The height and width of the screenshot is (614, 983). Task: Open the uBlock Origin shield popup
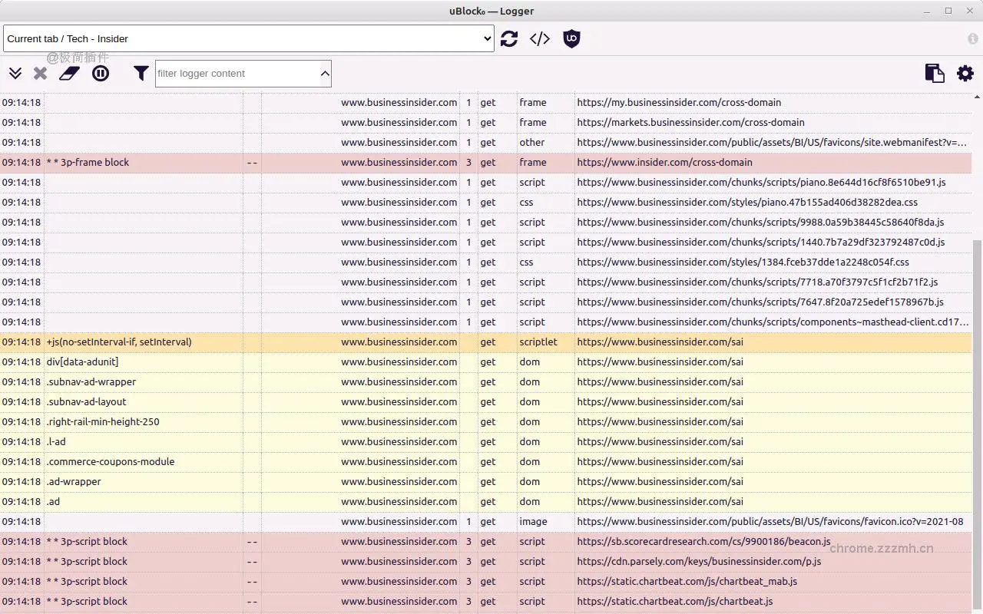[x=571, y=38]
